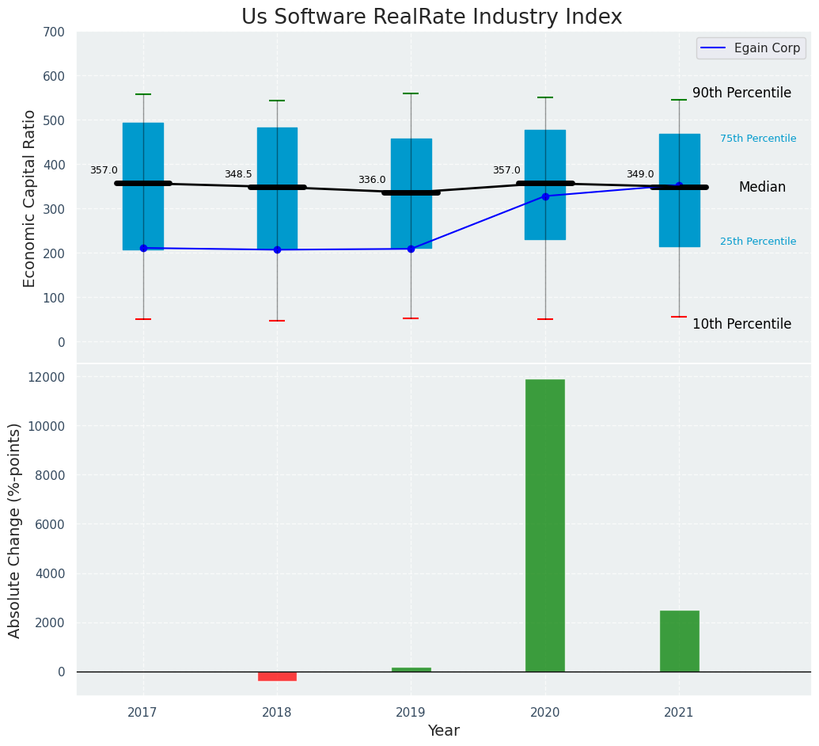Select Egain Corp's 2019 data point
Viewport: 819px width, 746px height.
click(x=411, y=249)
